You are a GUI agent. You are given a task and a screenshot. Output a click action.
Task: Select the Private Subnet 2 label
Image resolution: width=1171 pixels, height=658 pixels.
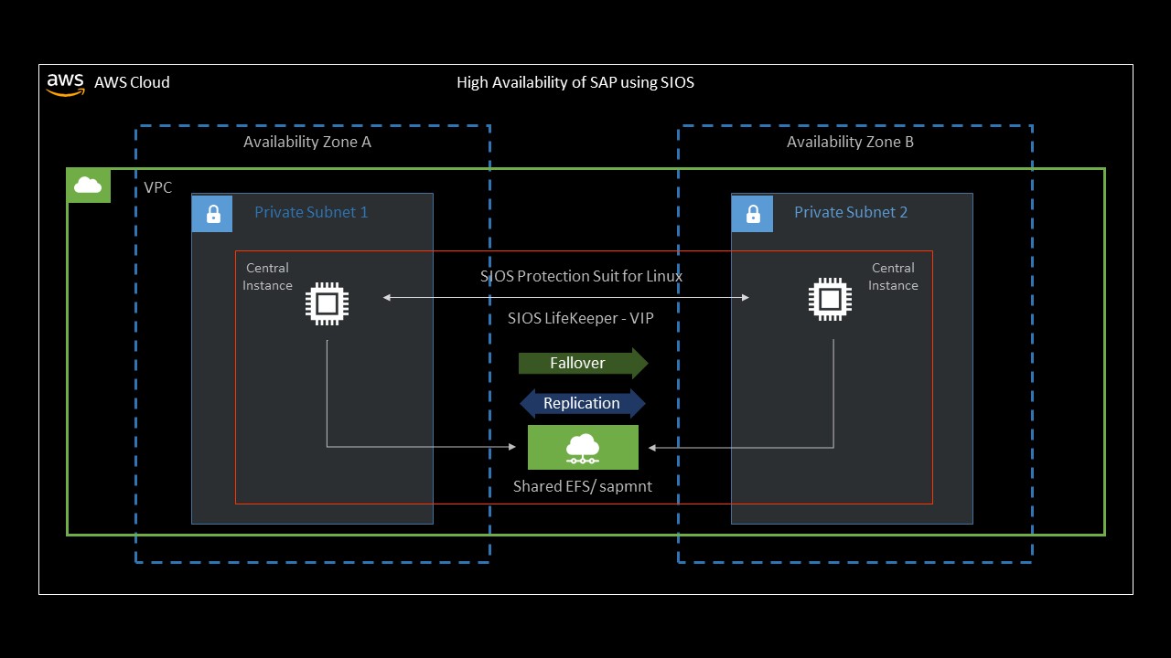851,212
